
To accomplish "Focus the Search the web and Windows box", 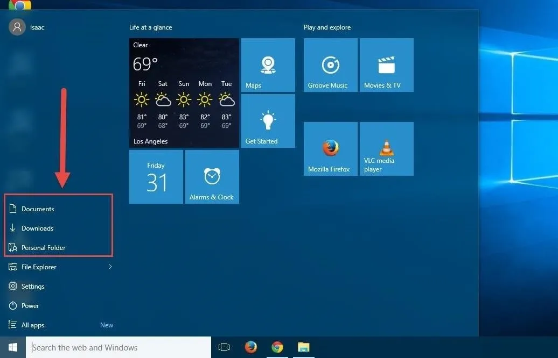I will (x=118, y=347).
